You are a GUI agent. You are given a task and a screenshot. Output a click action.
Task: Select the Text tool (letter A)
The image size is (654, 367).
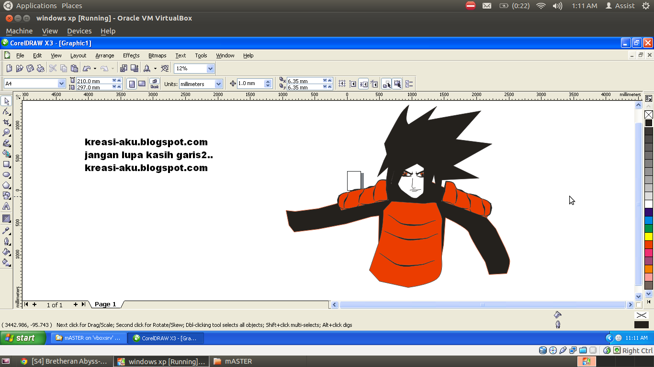point(6,206)
